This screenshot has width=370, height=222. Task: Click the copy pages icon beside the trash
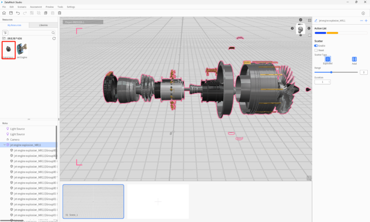46,13
